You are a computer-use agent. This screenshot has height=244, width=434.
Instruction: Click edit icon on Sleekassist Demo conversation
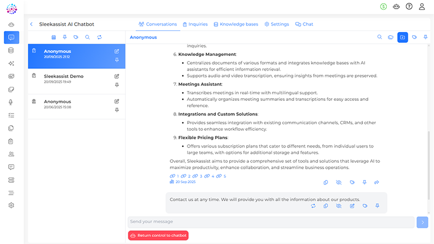[x=117, y=76]
